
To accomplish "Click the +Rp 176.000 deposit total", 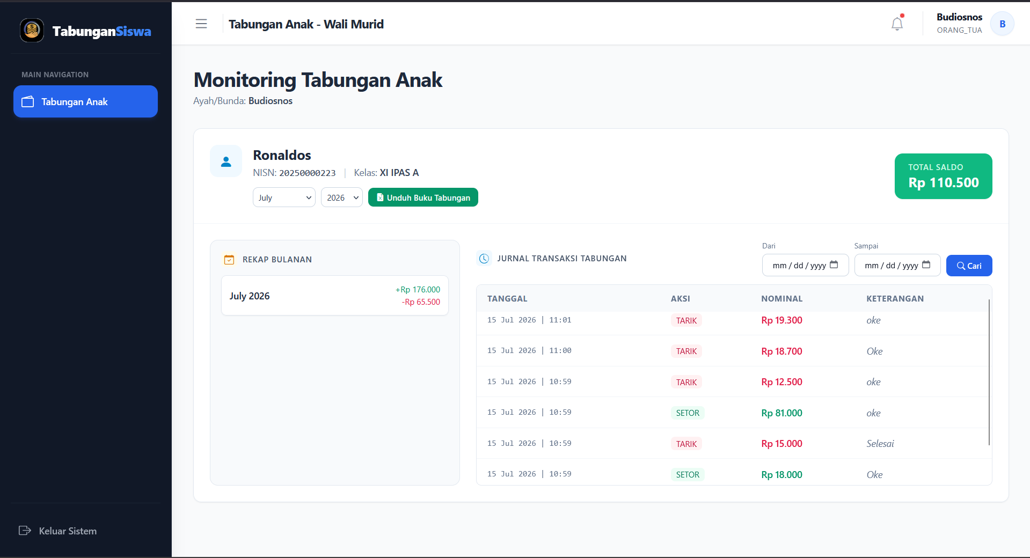I will (x=418, y=290).
